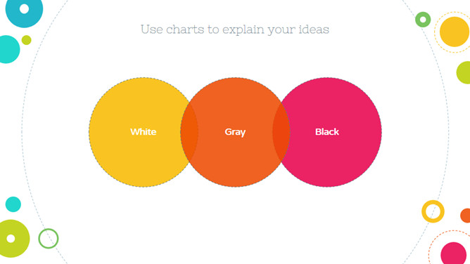Click overlap between White and Gray circles
Screen dimensions: 470x264
[189, 132]
